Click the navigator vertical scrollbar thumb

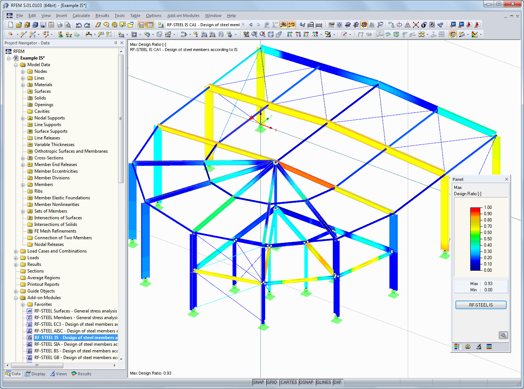tap(121, 118)
